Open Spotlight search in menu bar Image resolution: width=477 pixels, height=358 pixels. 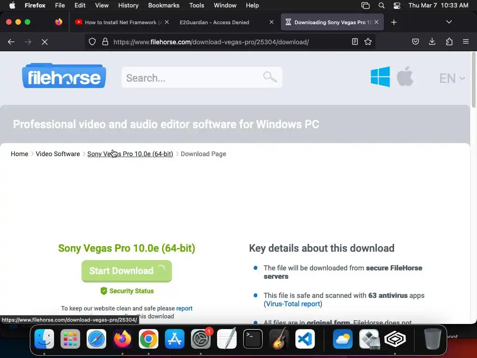tap(382, 5)
